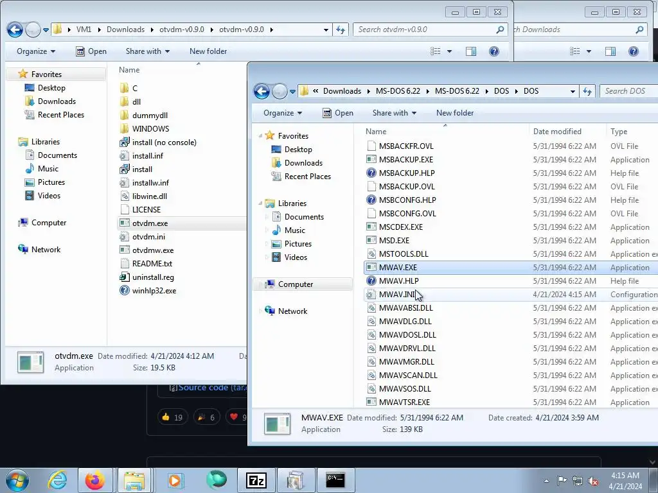Click the network tray icon

[578, 481]
